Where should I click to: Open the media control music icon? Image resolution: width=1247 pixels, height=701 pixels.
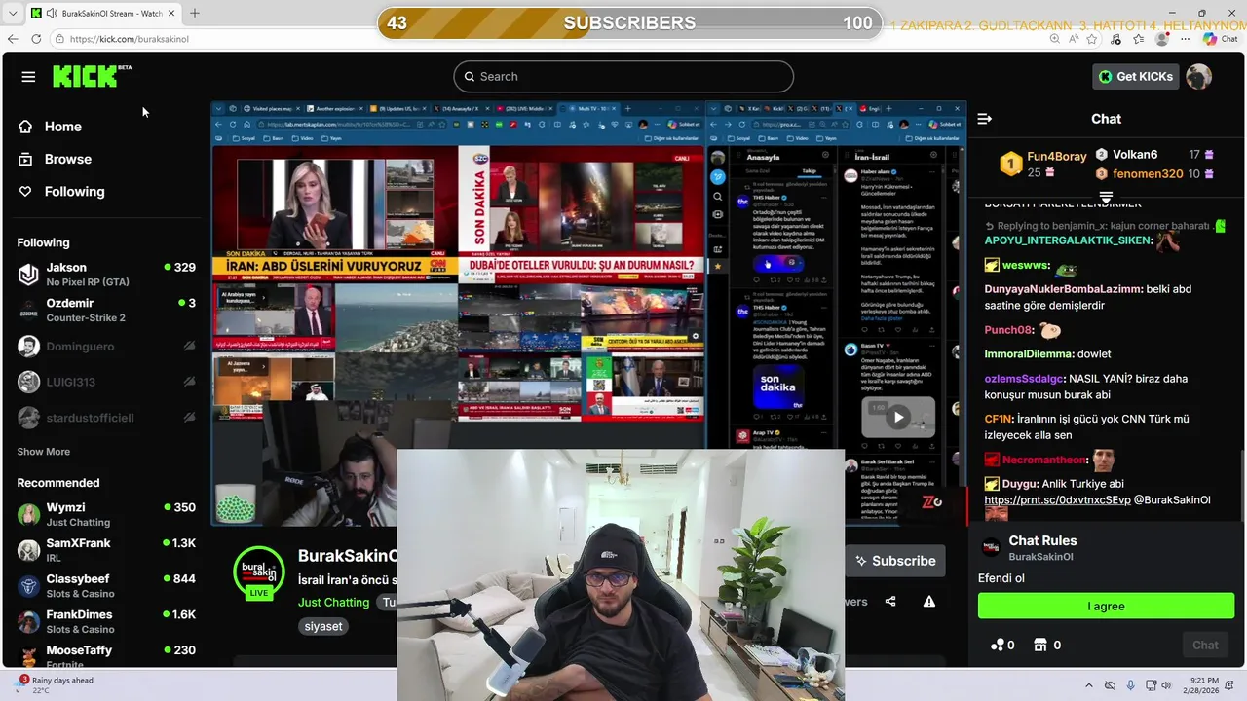point(1115,39)
